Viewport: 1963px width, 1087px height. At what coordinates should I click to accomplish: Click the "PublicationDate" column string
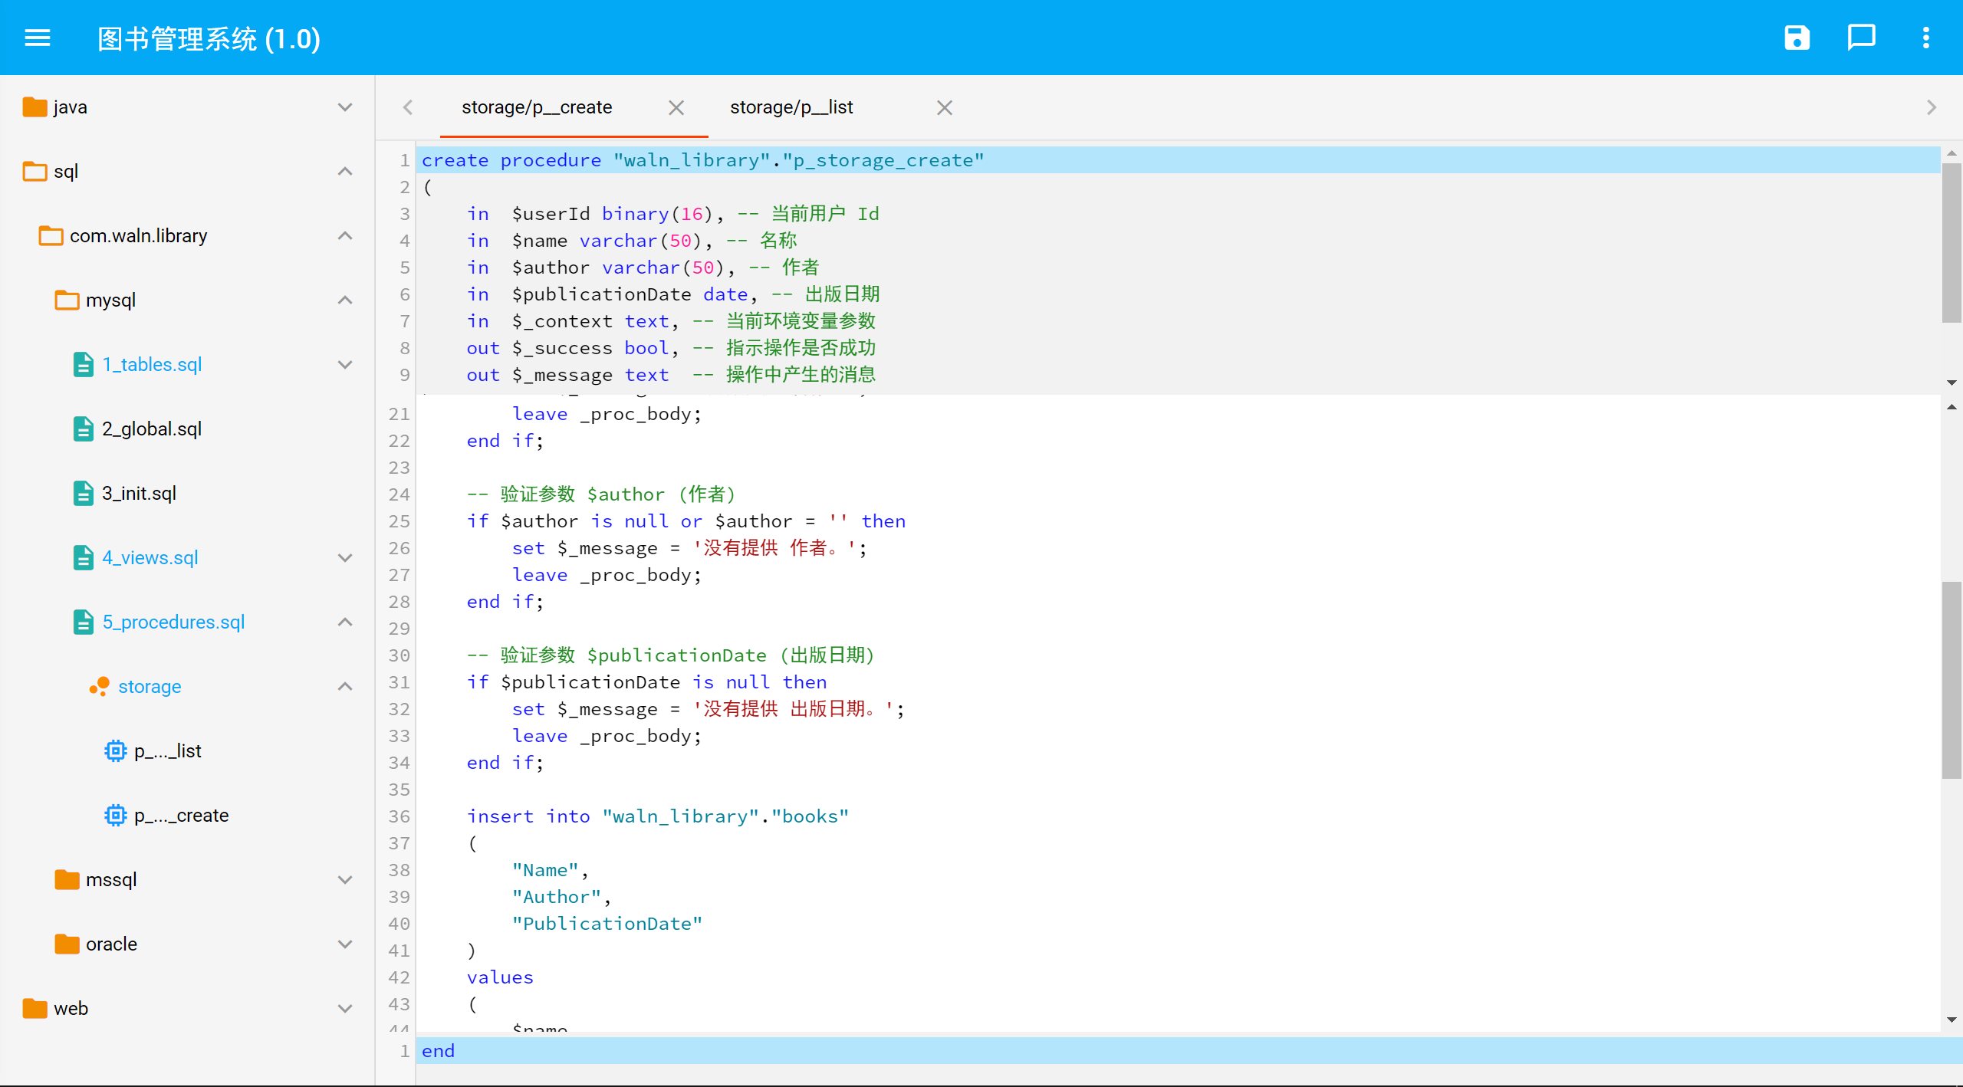[x=607, y=924]
